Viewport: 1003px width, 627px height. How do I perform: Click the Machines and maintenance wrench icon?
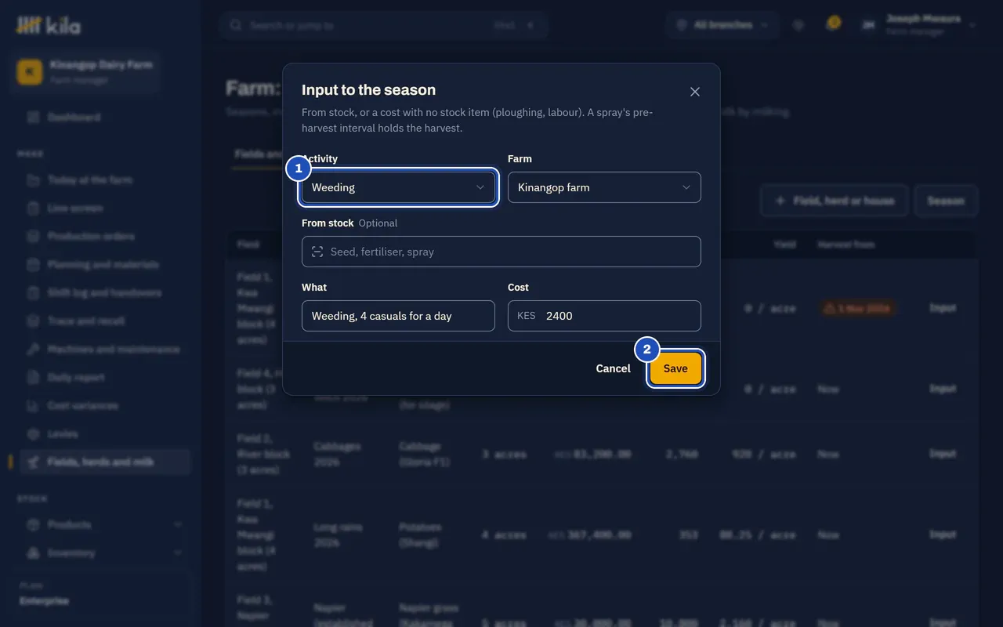[x=33, y=349]
